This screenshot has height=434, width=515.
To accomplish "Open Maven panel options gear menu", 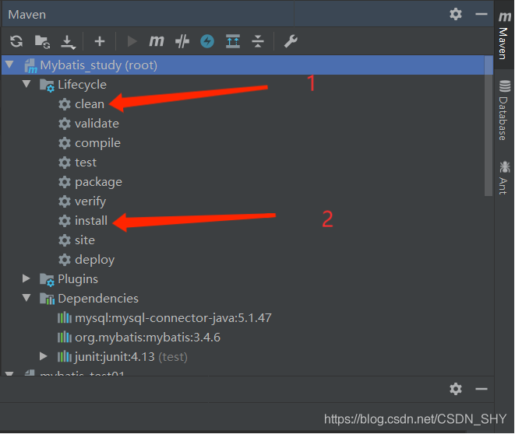I will (456, 14).
